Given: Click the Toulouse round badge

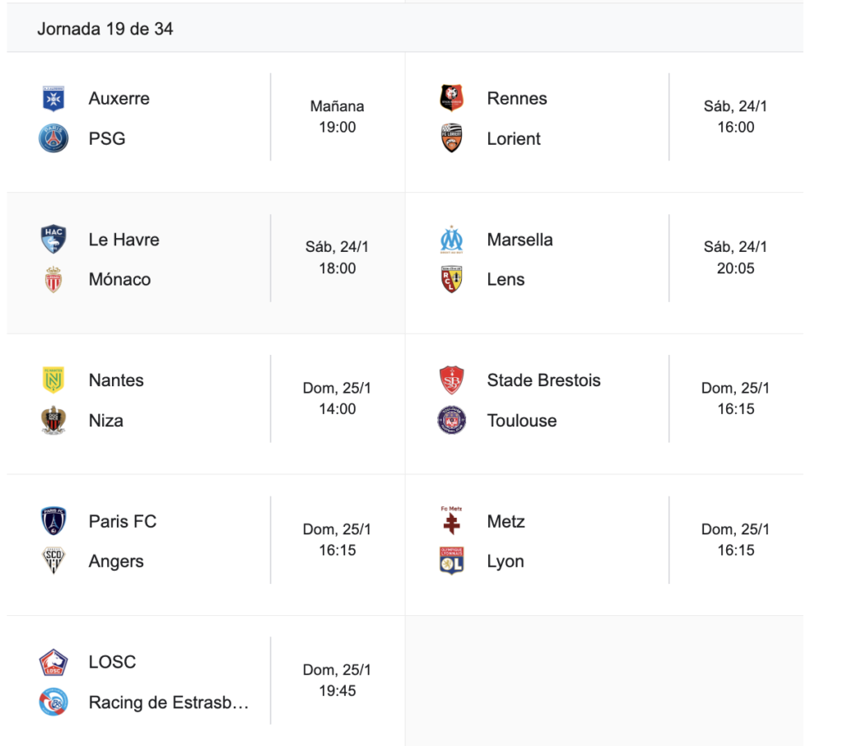Looking at the screenshot, I should [451, 421].
